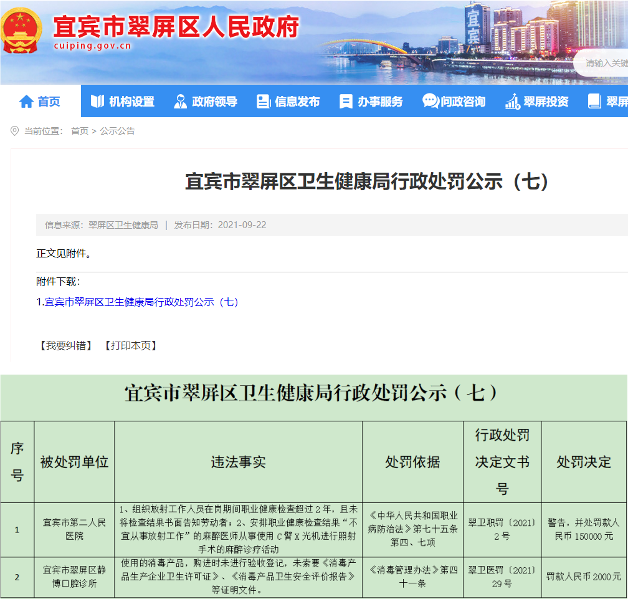This screenshot has width=628, height=599.
Task: Click the 我要纠错 link
Action: [65, 345]
